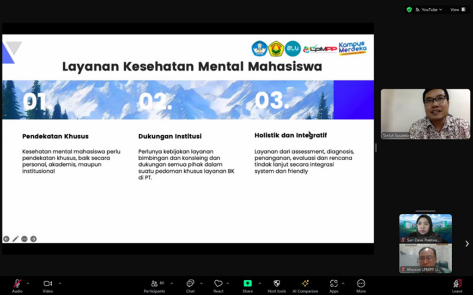Go to the next slide arrow
Image resolution: width=473 pixels, height=295 pixels.
point(33,239)
